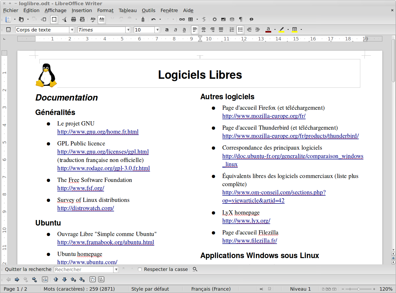The width and height of the screenshot is (396, 293).
Task: Click link http://www.fsf.org/
Action: coord(81,188)
